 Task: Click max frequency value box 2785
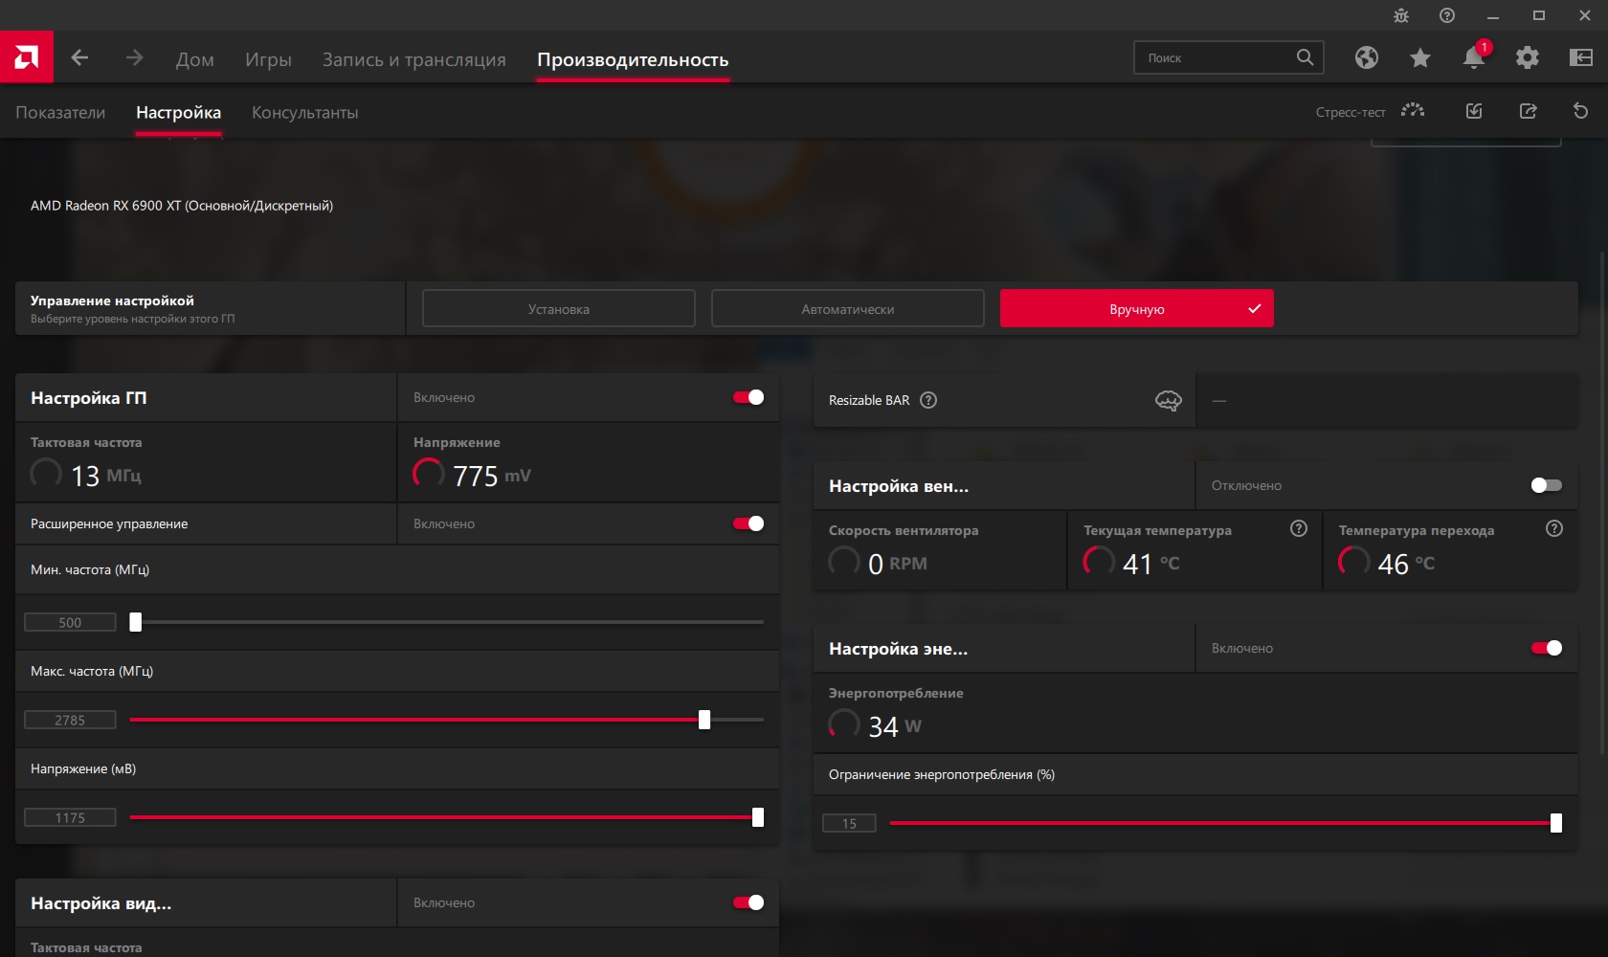(x=70, y=720)
